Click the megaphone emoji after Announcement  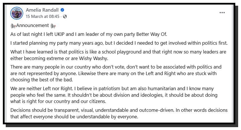(x=53, y=26)
